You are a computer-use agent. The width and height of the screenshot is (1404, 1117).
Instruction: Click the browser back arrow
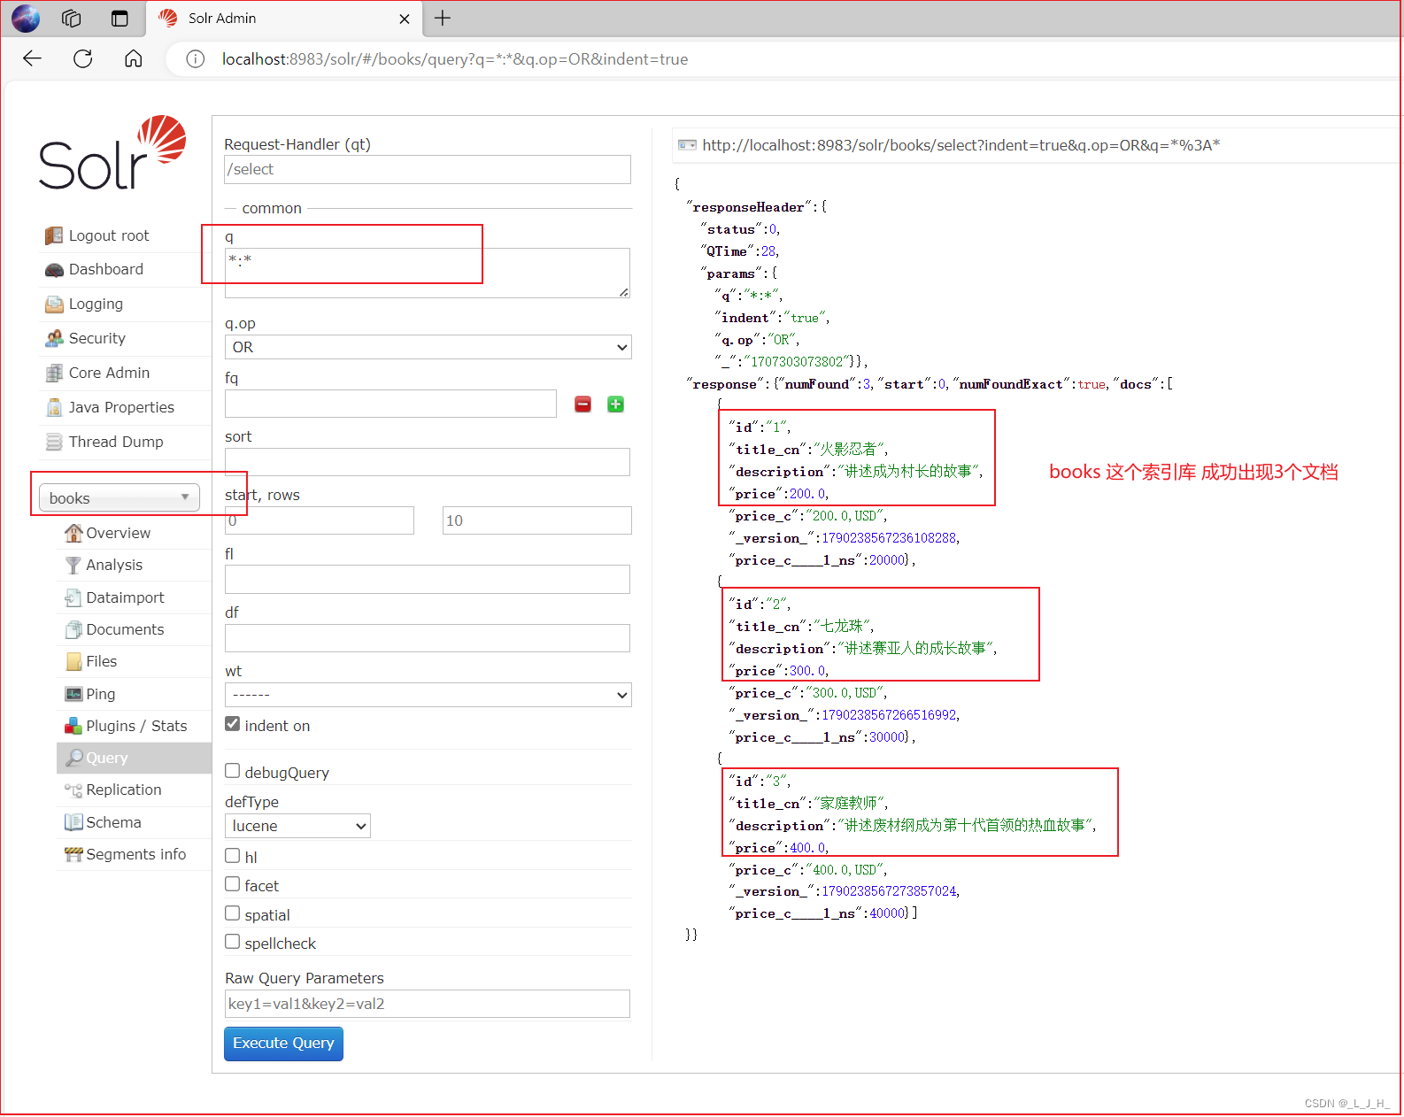coord(33,59)
